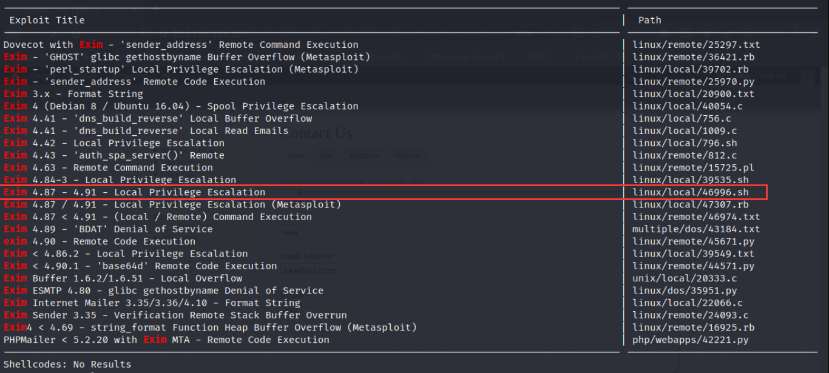
Task: Select exim 4.90 Remote Code Execution title
Action: (x=100, y=241)
